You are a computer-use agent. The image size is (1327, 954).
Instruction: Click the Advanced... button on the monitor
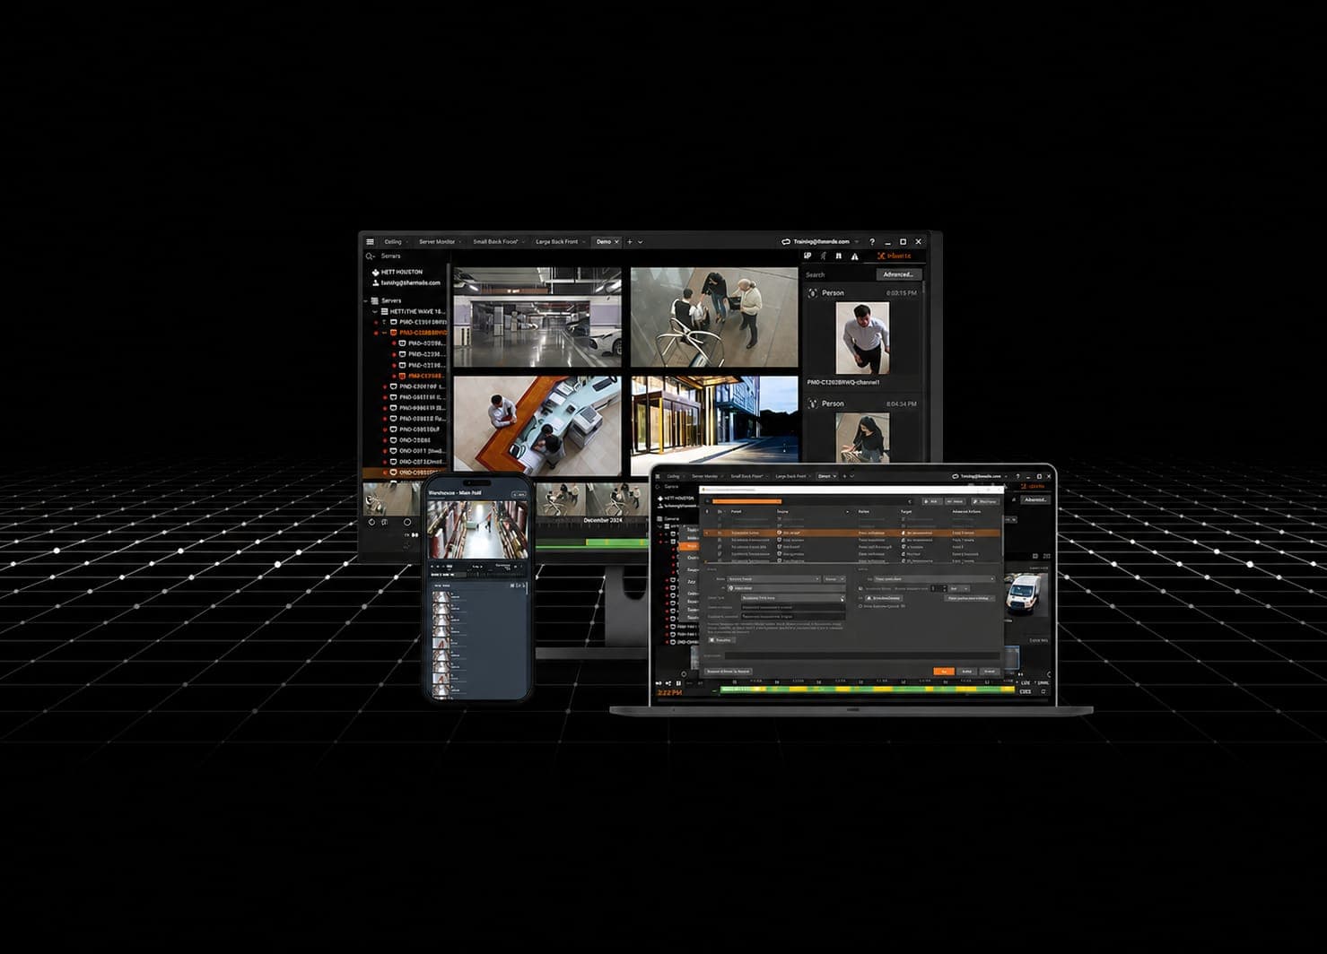[898, 274]
